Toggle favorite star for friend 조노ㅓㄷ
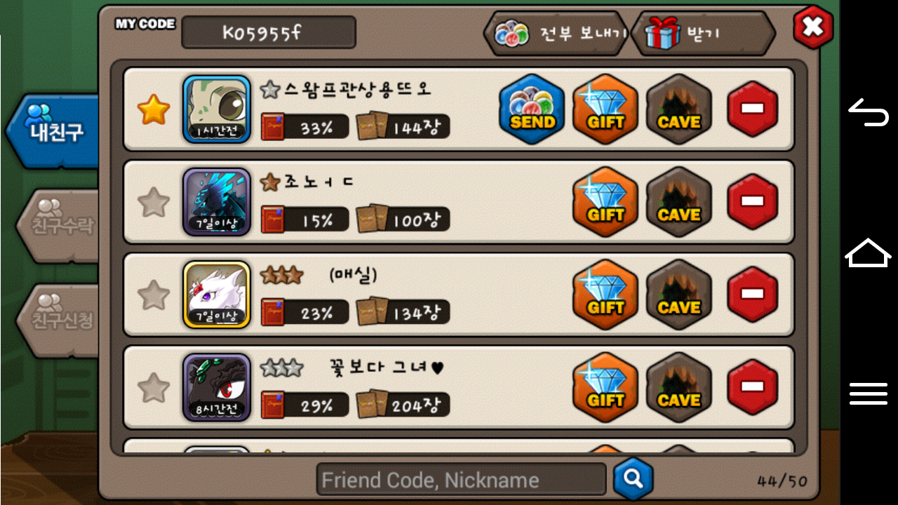This screenshot has height=505, width=898. (x=154, y=203)
